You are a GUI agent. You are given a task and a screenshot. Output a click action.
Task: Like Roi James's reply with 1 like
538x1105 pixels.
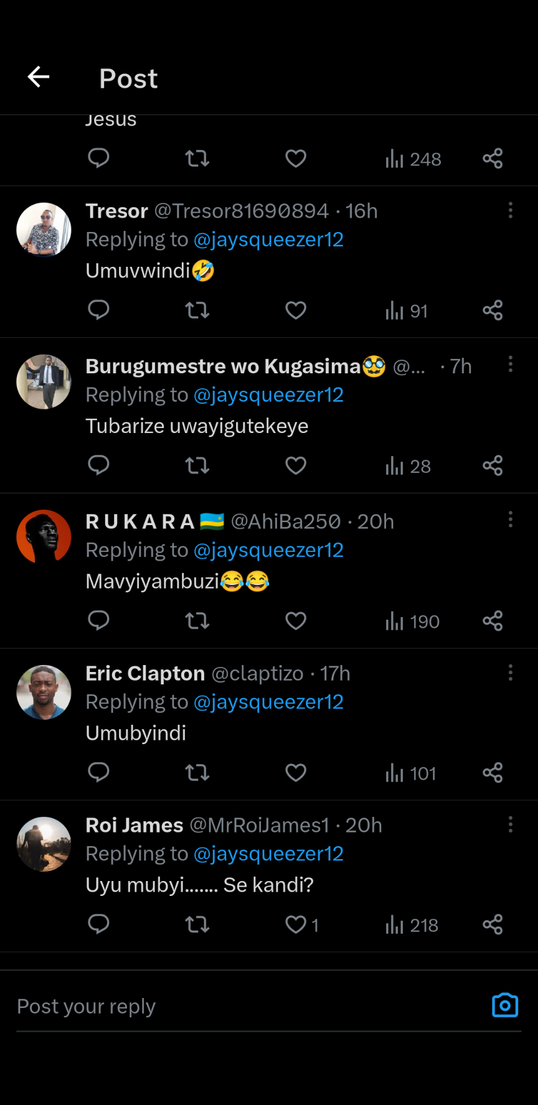pos(296,925)
